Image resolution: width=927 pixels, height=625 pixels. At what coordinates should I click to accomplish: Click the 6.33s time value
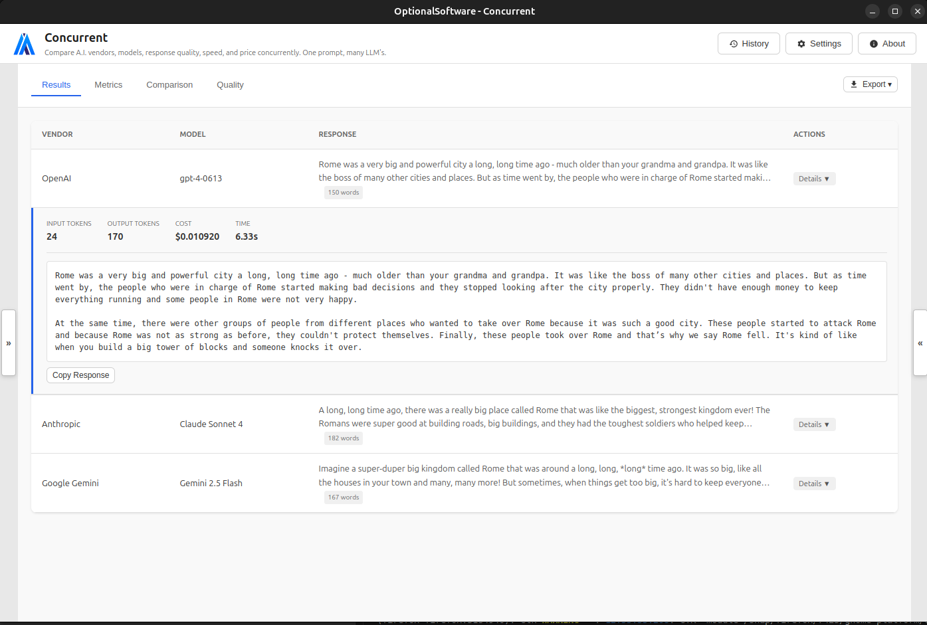click(246, 236)
